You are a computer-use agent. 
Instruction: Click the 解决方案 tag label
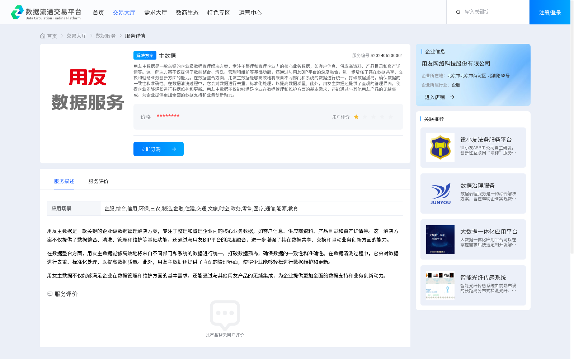pos(145,55)
